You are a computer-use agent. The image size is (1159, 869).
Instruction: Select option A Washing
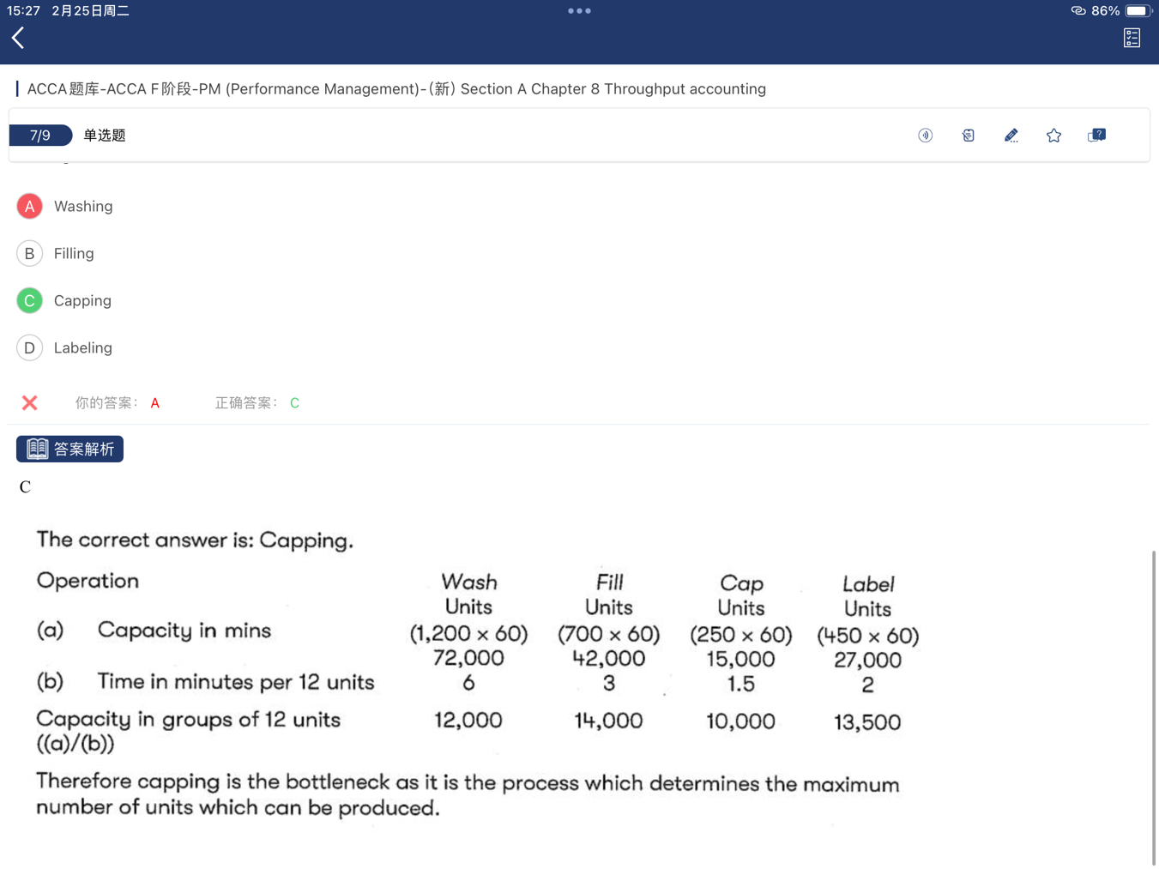point(29,206)
